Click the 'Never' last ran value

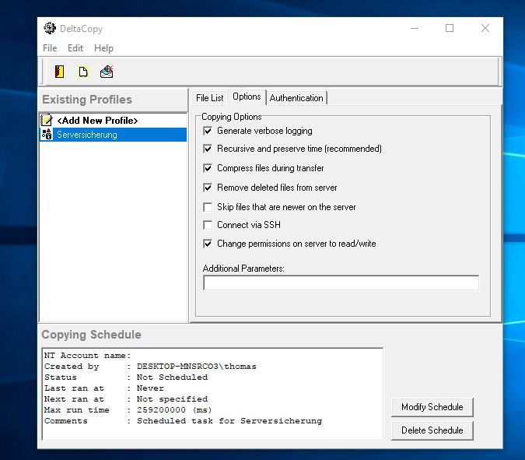click(x=150, y=388)
